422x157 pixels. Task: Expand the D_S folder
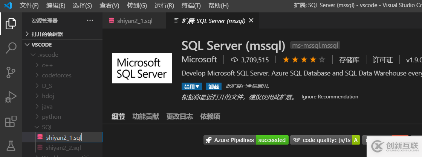[x=37, y=86]
